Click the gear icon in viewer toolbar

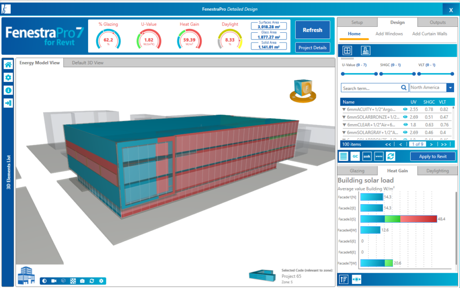101,281
